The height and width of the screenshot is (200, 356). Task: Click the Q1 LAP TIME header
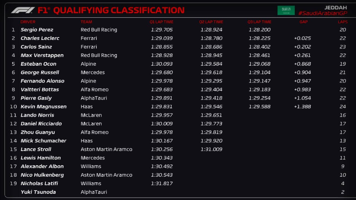(161, 22)
